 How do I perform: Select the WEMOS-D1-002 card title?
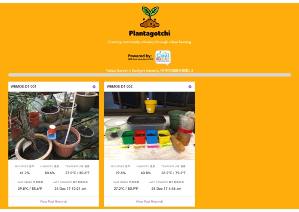pos(119,87)
